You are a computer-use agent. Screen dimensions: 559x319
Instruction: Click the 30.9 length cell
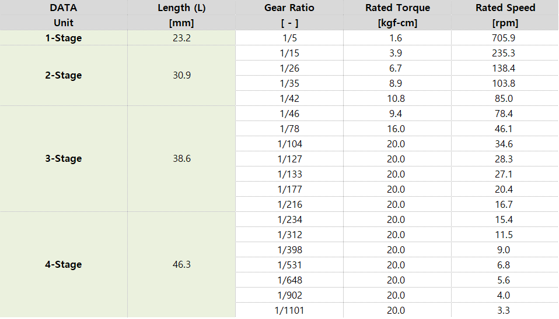click(x=181, y=75)
